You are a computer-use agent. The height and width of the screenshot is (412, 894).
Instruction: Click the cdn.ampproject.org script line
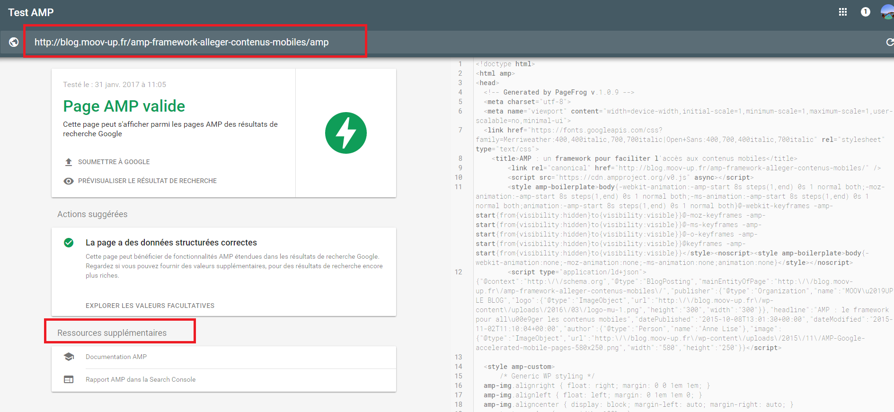pos(631,177)
